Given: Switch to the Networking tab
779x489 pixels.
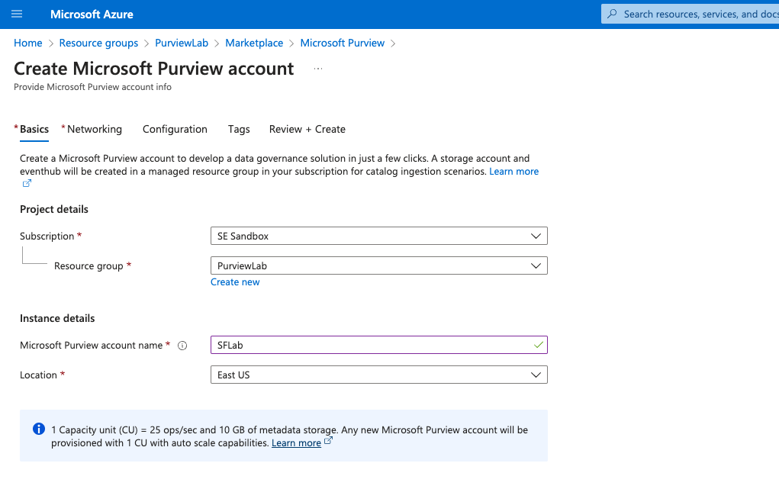Looking at the screenshot, I should pos(94,130).
